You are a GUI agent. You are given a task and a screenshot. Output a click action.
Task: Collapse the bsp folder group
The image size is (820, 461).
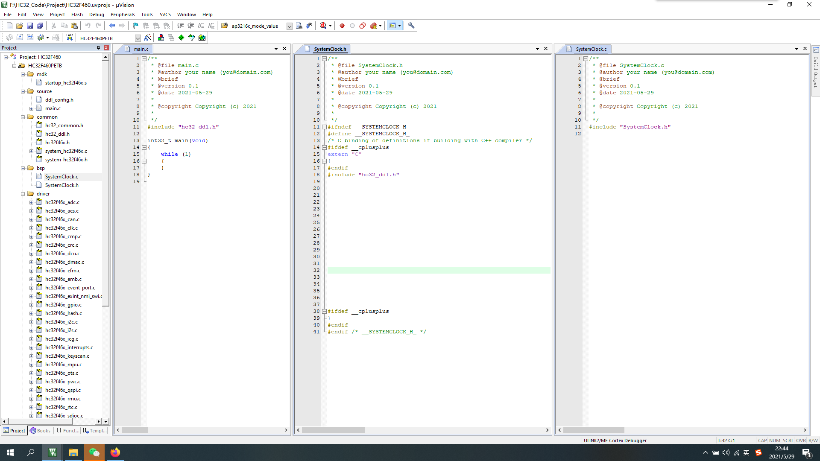[x=23, y=168]
